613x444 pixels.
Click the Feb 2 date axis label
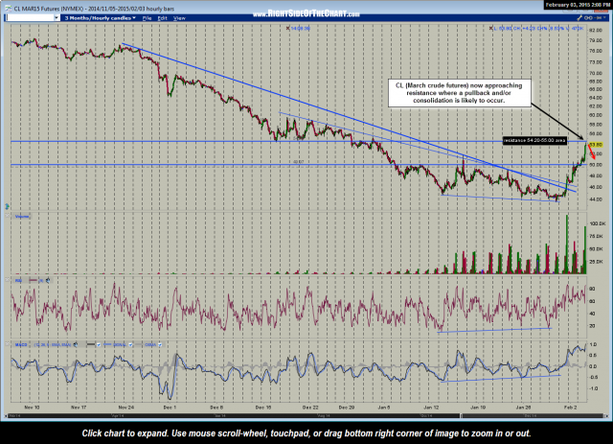(x=570, y=408)
